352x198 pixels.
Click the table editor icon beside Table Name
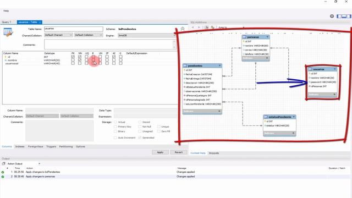click(8, 32)
